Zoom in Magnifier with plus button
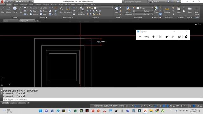This screenshot has width=203, height=114. (154, 37)
